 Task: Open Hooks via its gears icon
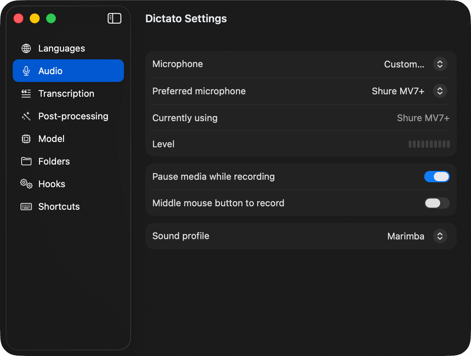coord(26,184)
